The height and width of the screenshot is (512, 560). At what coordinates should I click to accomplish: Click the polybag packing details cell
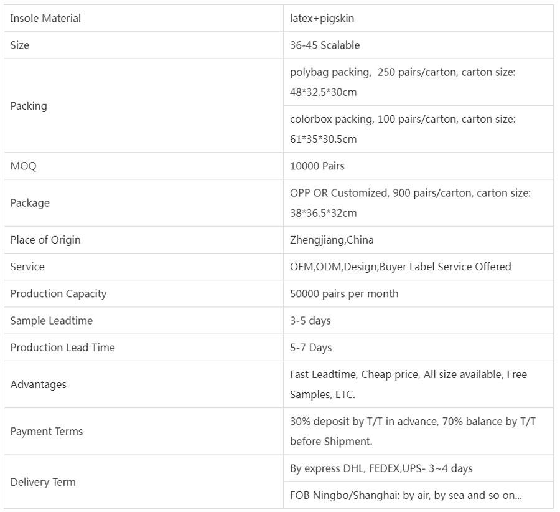[403, 82]
